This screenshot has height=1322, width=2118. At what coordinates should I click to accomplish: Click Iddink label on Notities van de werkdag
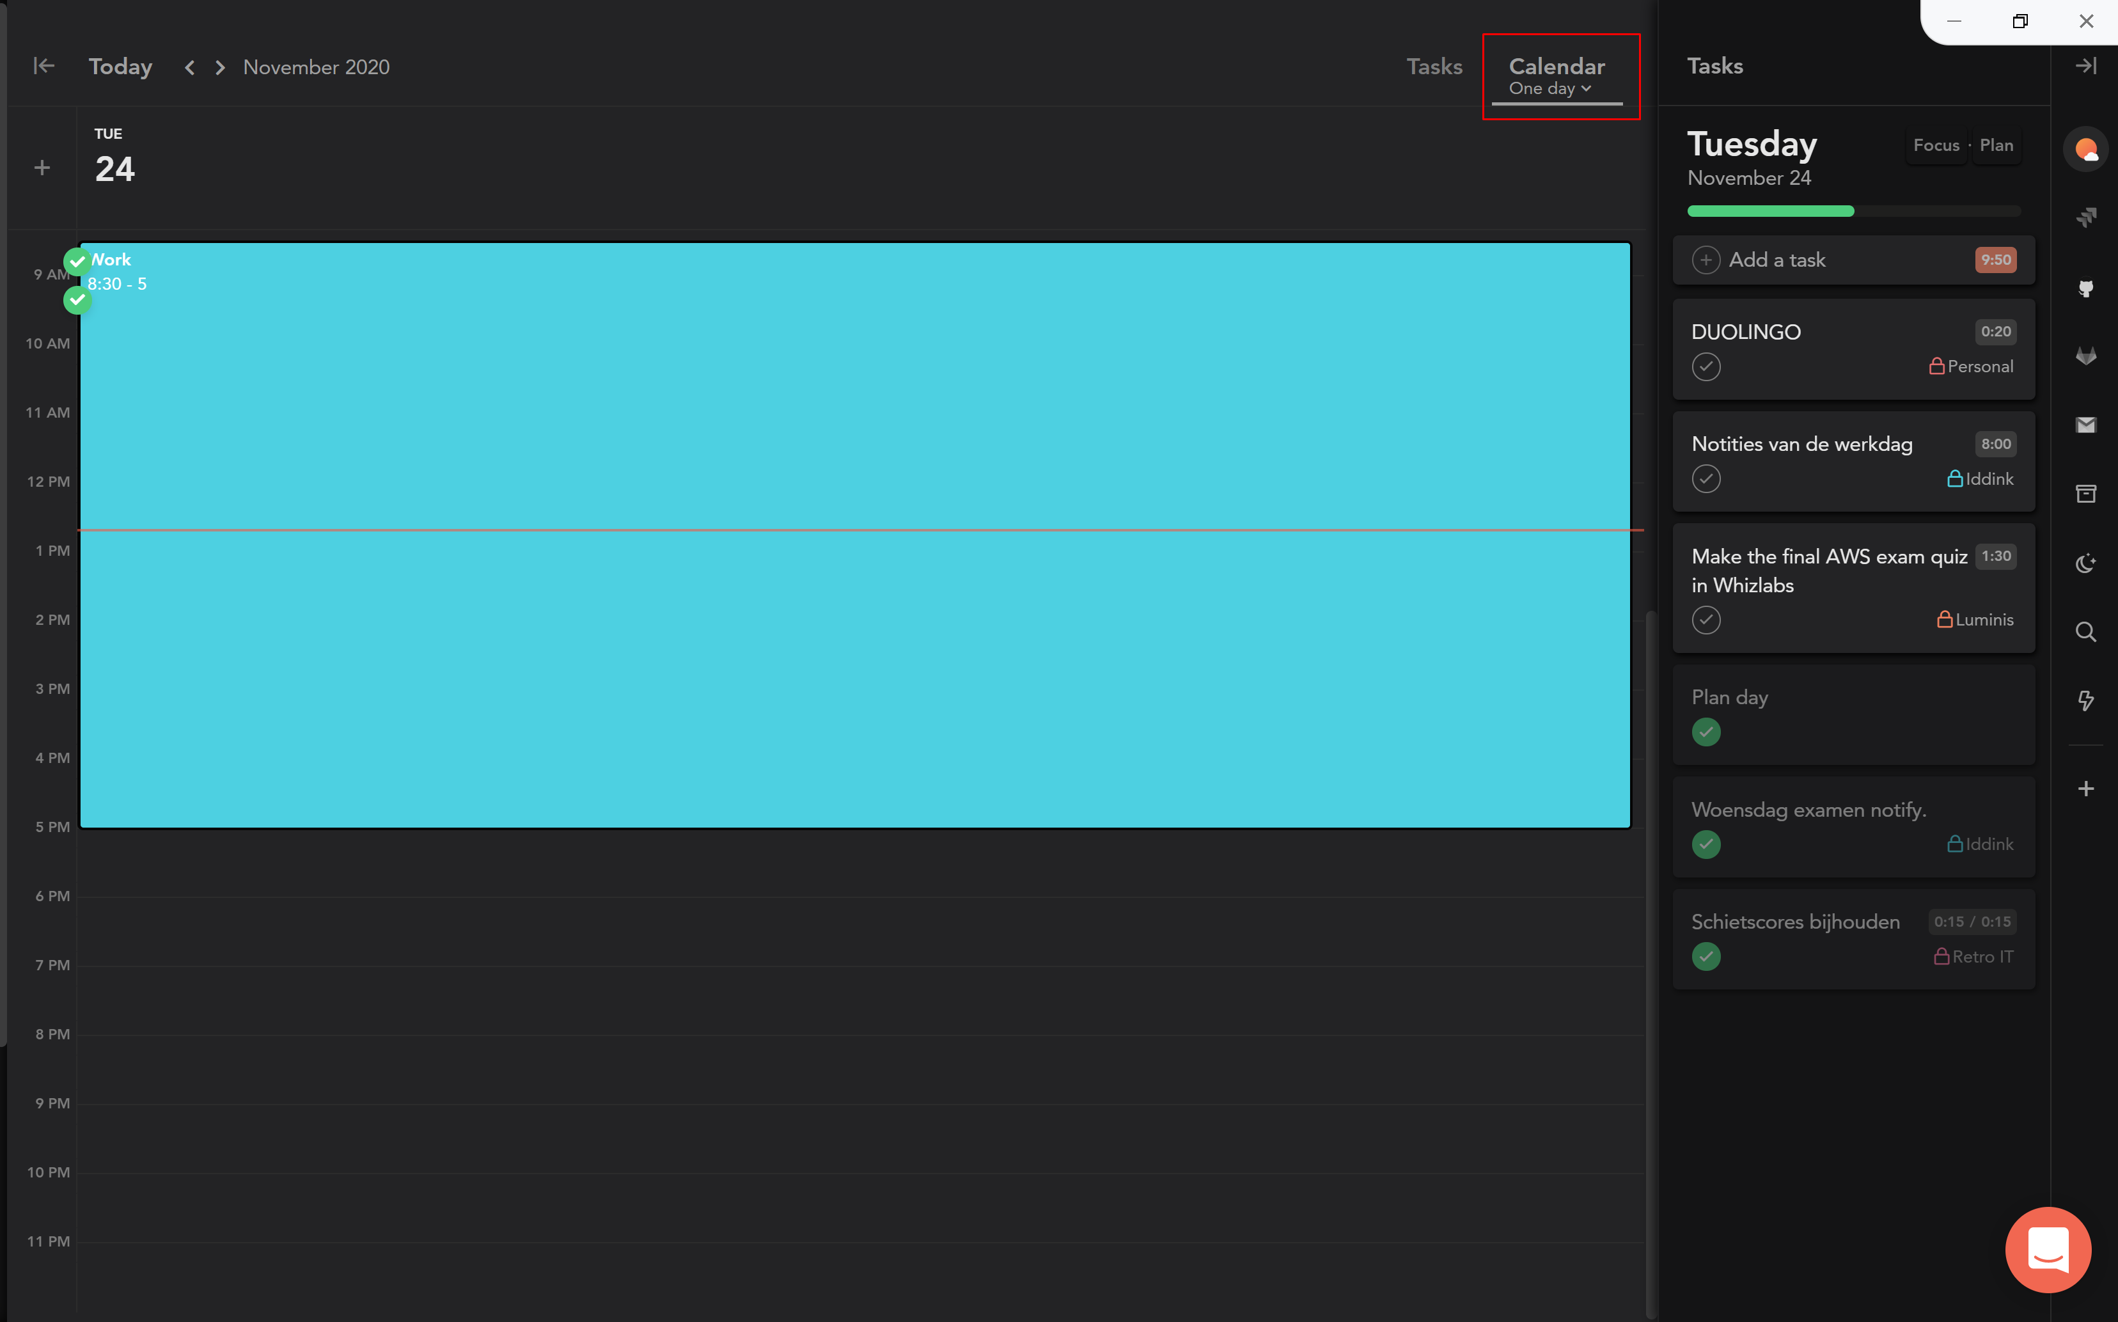click(x=1980, y=479)
